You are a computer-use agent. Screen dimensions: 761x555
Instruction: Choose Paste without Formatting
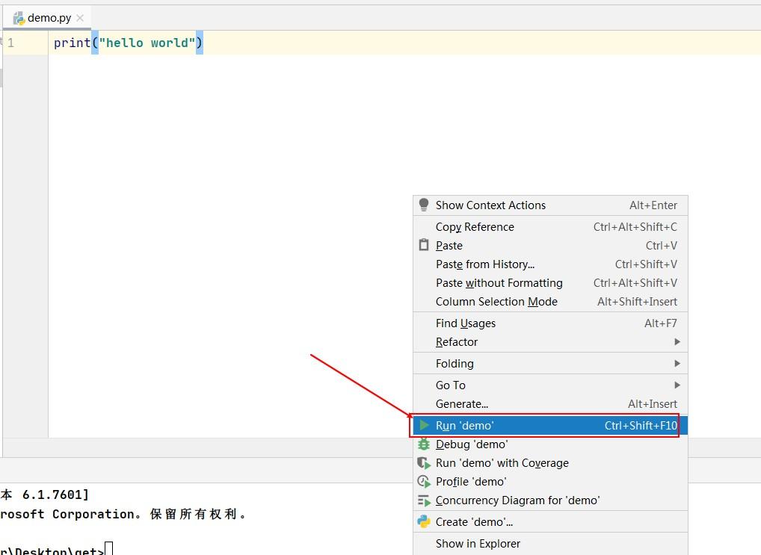tap(550, 283)
